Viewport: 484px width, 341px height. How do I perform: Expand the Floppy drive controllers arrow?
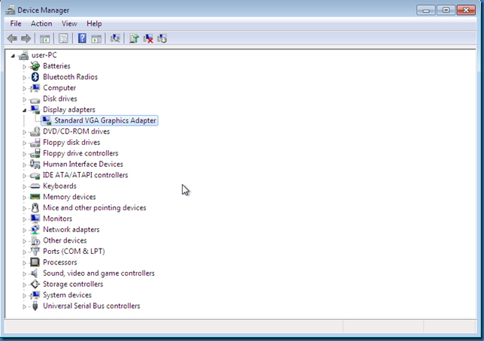24,154
